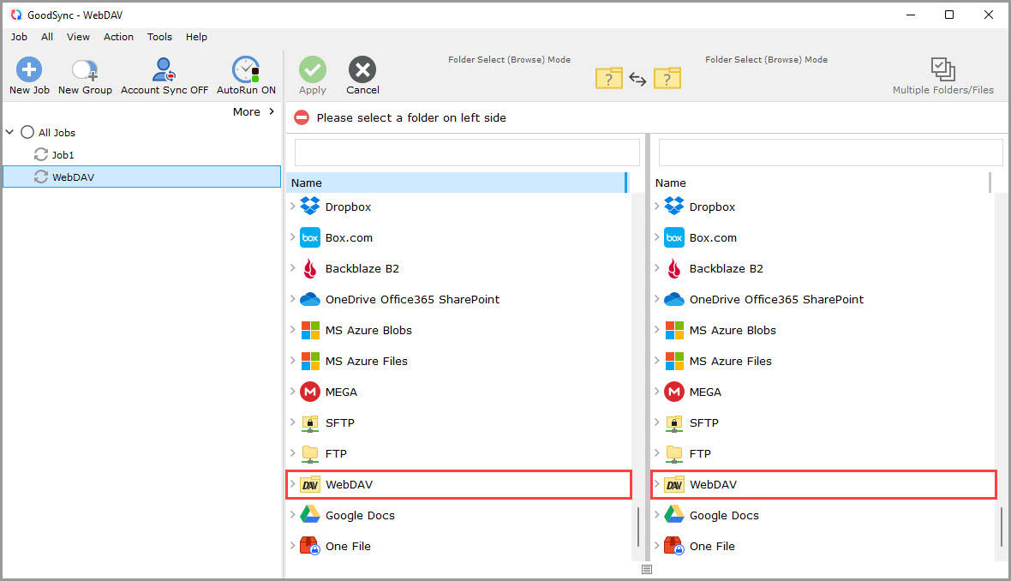The image size is (1011, 581).
Task: Select One File icon in left pane
Action: 310,546
